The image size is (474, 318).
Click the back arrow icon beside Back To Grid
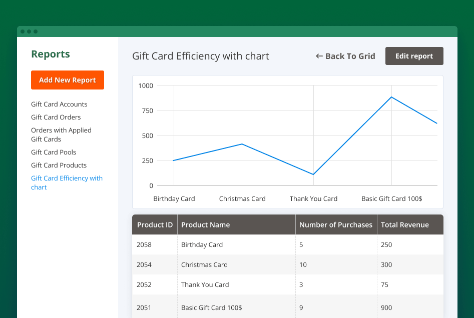[x=319, y=56]
